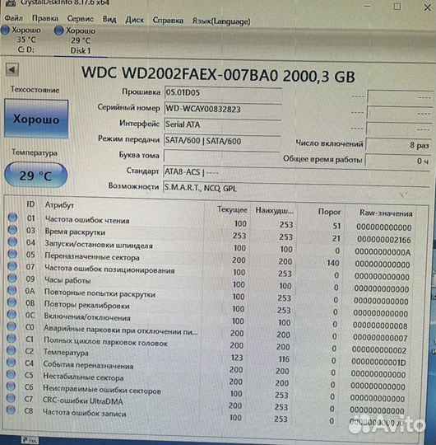Click the Наихудш... column header
The image size is (436, 445).
click(x=274, y=211)
